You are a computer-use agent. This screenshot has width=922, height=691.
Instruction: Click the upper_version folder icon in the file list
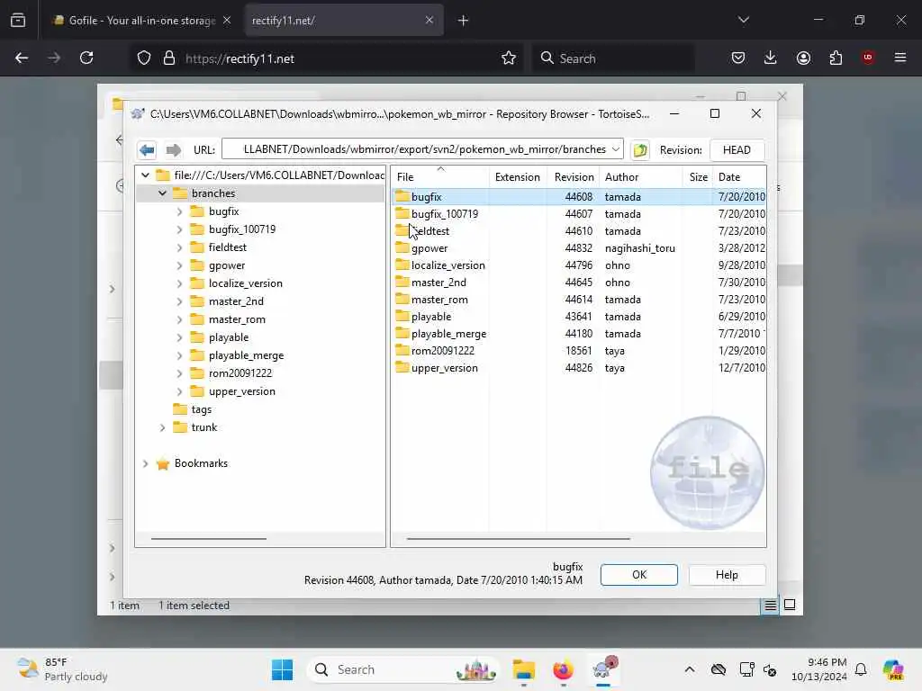coord(402,368)
